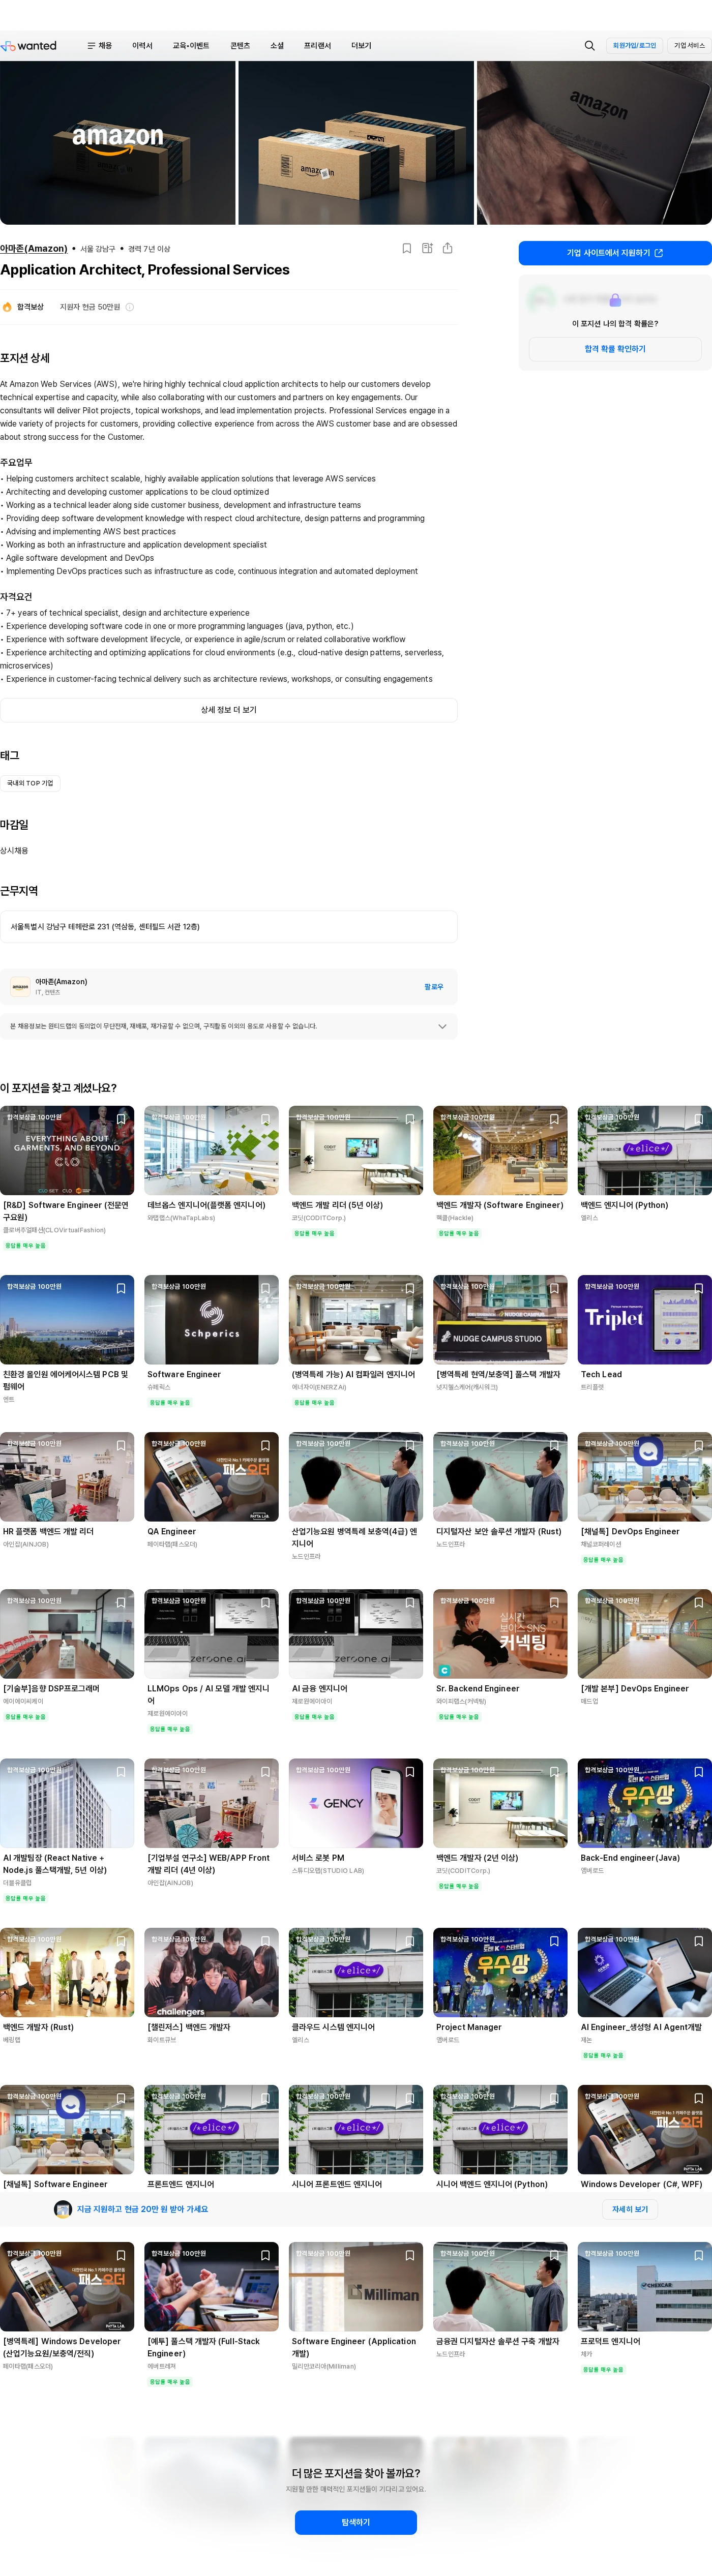Open the 시니어 프론트엔드 엔지니어 job title
The height and width of the screenshot is (2576, 712).
click(x=337, y=2185)
